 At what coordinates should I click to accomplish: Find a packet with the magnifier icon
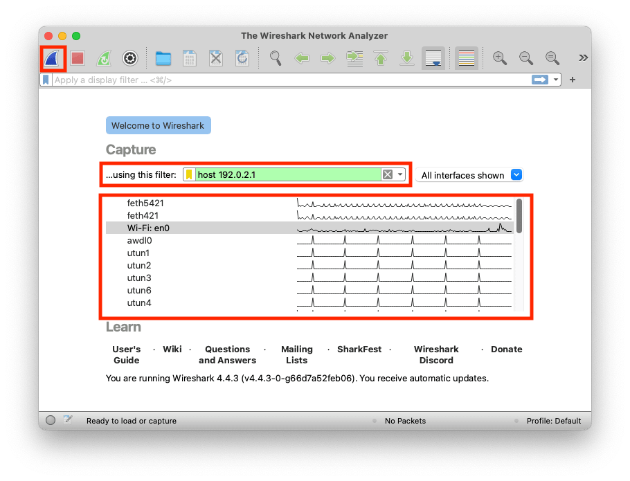276,59
